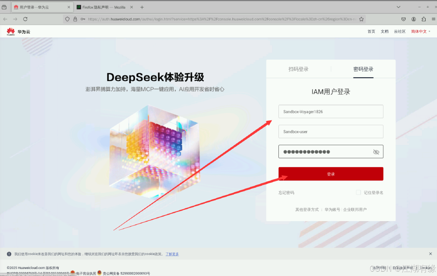437x276 pixels.
Task: Click the password field with dots
Action: point(331,151)
